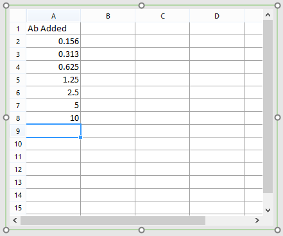Select column B header

point(108,16)
